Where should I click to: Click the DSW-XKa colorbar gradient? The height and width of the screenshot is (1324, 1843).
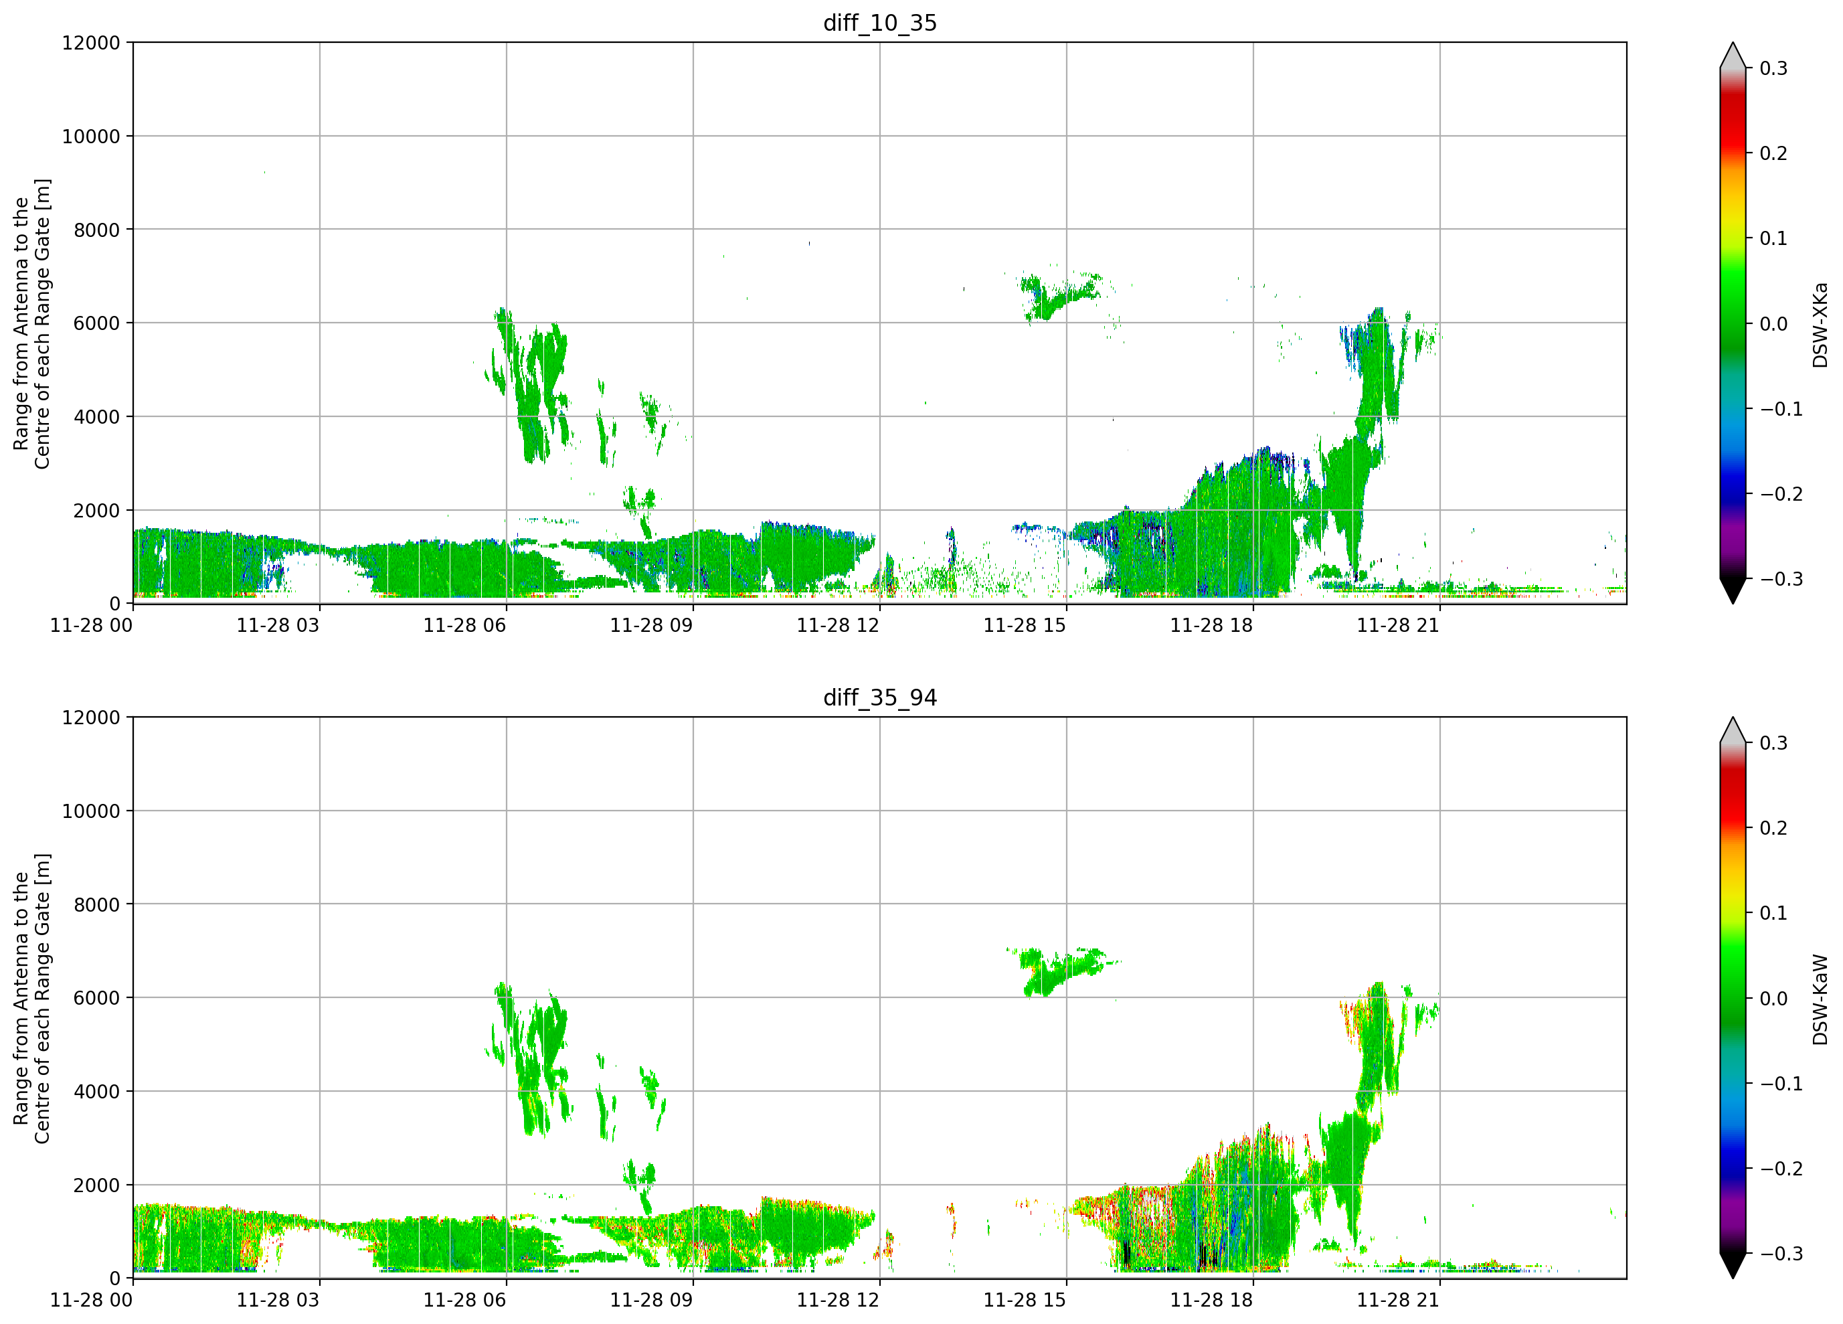pyautogui.click(x=1733, y=323)
